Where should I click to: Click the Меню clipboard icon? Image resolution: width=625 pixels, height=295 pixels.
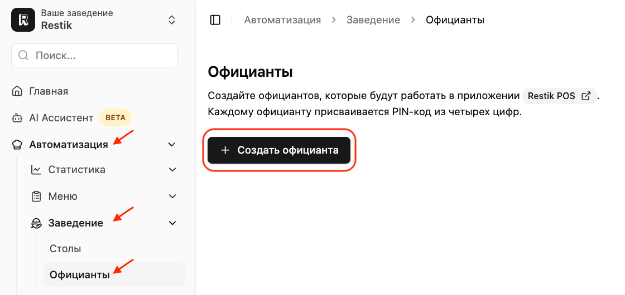(36, 196)
